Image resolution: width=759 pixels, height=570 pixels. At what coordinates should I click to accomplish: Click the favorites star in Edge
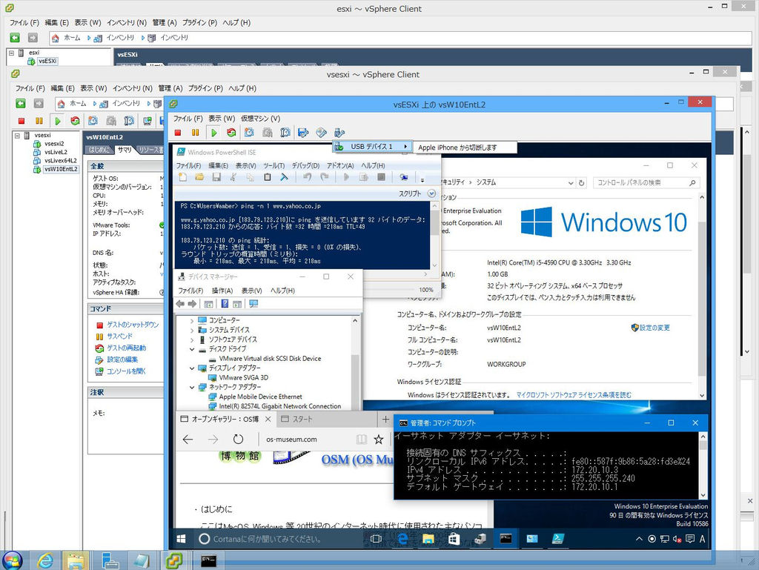tap(379, 440)
